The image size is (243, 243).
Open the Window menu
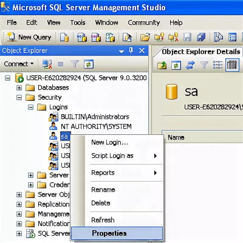point(107,22)
